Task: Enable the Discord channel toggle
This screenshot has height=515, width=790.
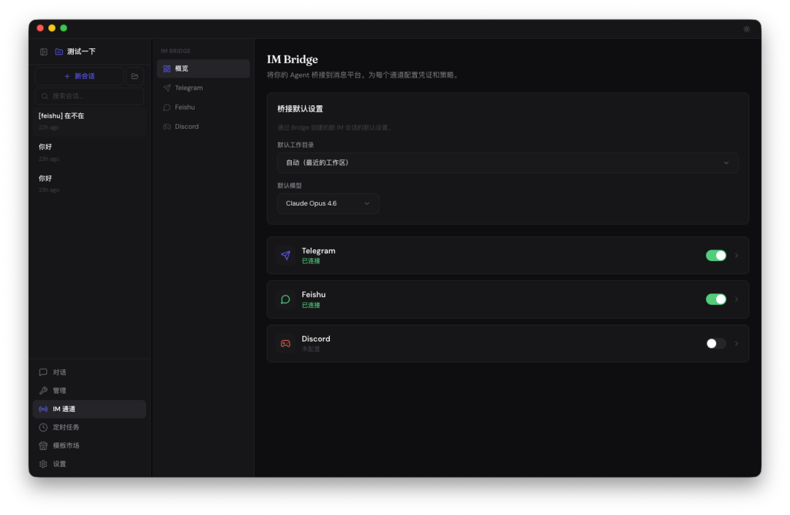Action: click(x=715, y=343)
